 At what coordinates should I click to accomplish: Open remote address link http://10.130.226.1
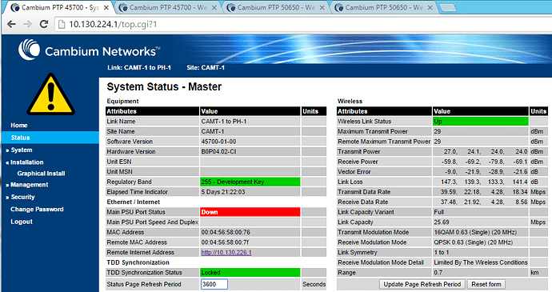coord(226,252)
